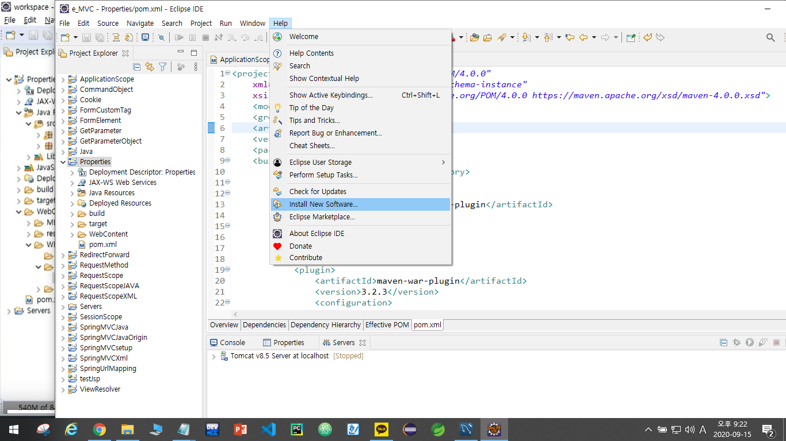Open the New wizard dropdown arrow
This screenshot has height=441, width=786.
[75, 37]
